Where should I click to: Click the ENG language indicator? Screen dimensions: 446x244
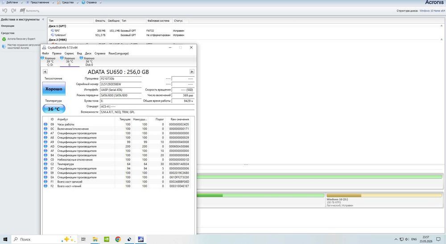(414, 239)
